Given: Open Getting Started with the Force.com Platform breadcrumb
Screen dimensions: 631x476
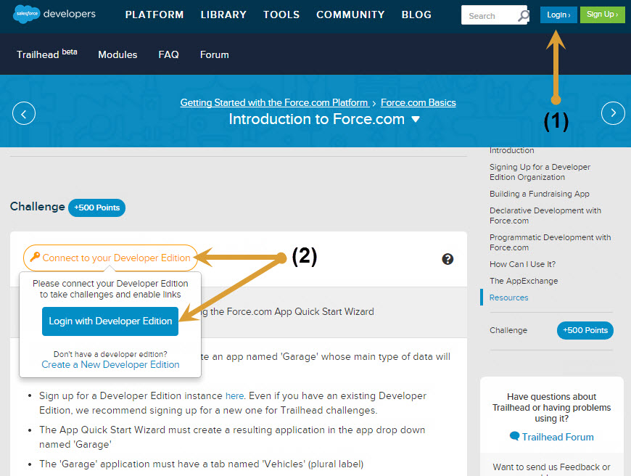Looking at the screenshot, I should click(274, 103).
